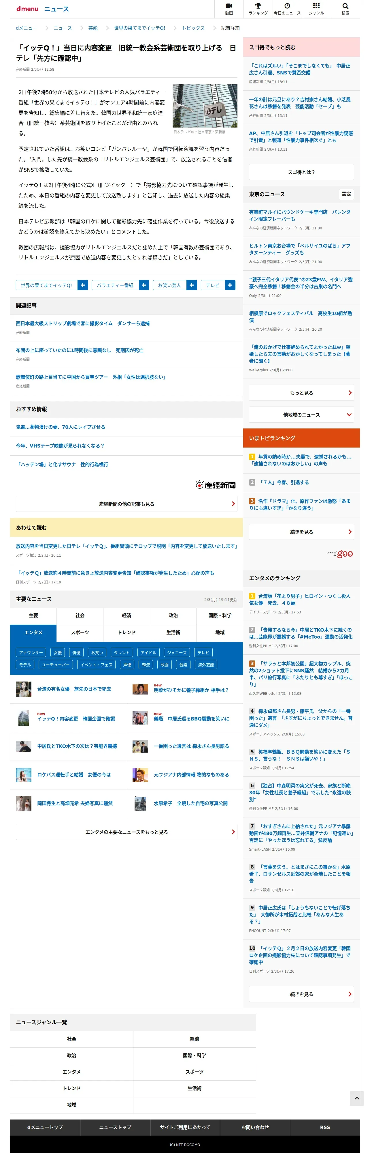Add 世界の果てまでイッテQ! tag with plus icon
The width and height of the screenshot is (370, 1153).
tap(83, 285)
